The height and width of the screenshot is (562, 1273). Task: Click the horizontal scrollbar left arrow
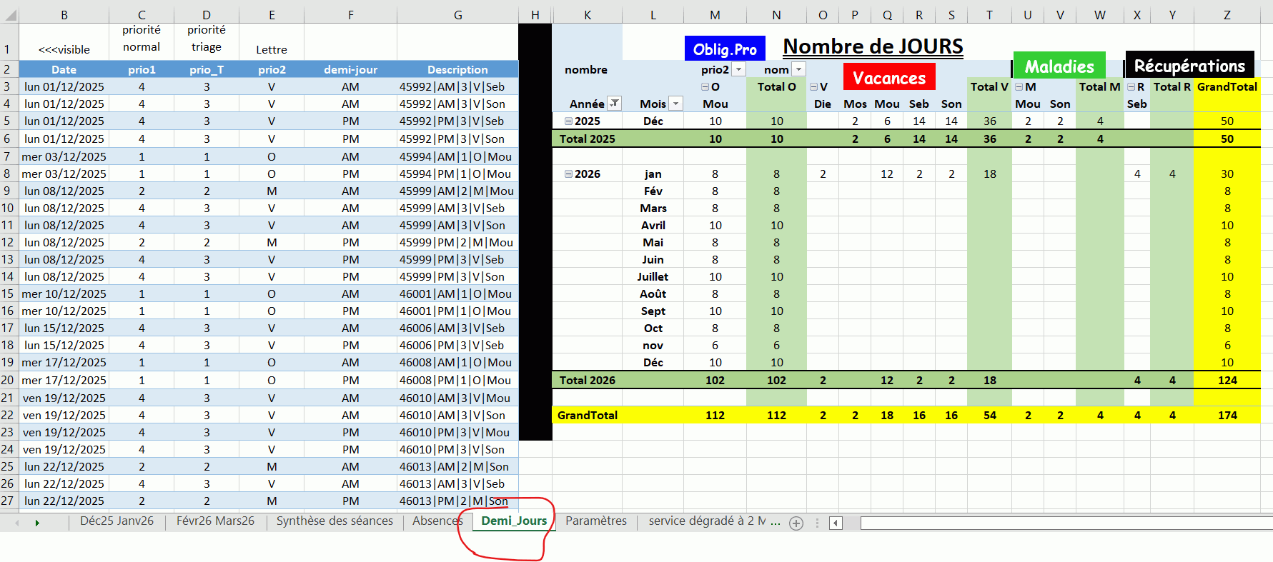[x=836, y=523]
